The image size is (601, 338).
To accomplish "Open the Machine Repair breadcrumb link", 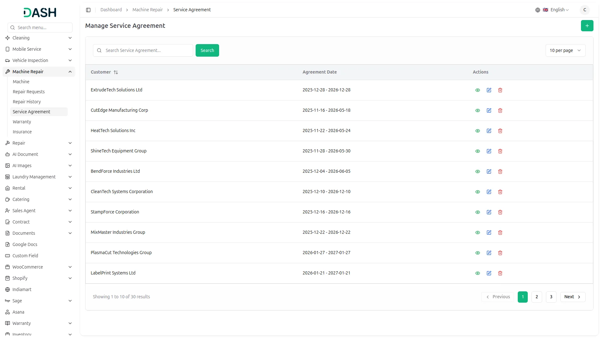I will click(147, 10).
